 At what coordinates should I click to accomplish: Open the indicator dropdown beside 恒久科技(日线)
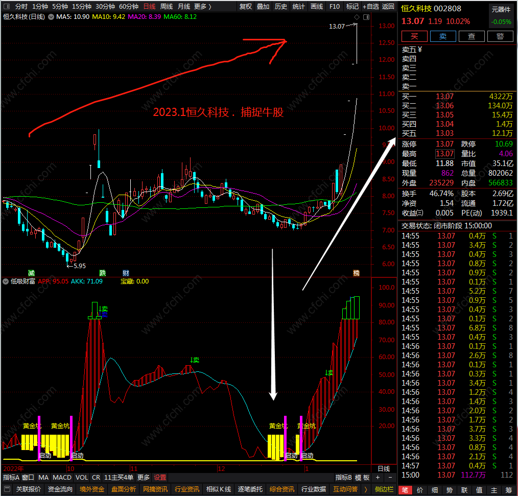point(51,17)
